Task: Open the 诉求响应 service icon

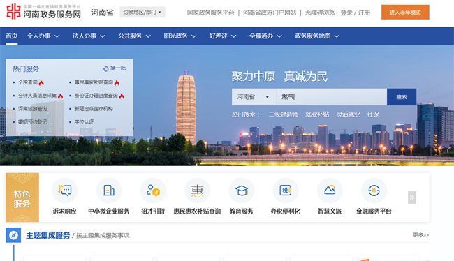Action: pyautogui.click(x=64, y=191)
